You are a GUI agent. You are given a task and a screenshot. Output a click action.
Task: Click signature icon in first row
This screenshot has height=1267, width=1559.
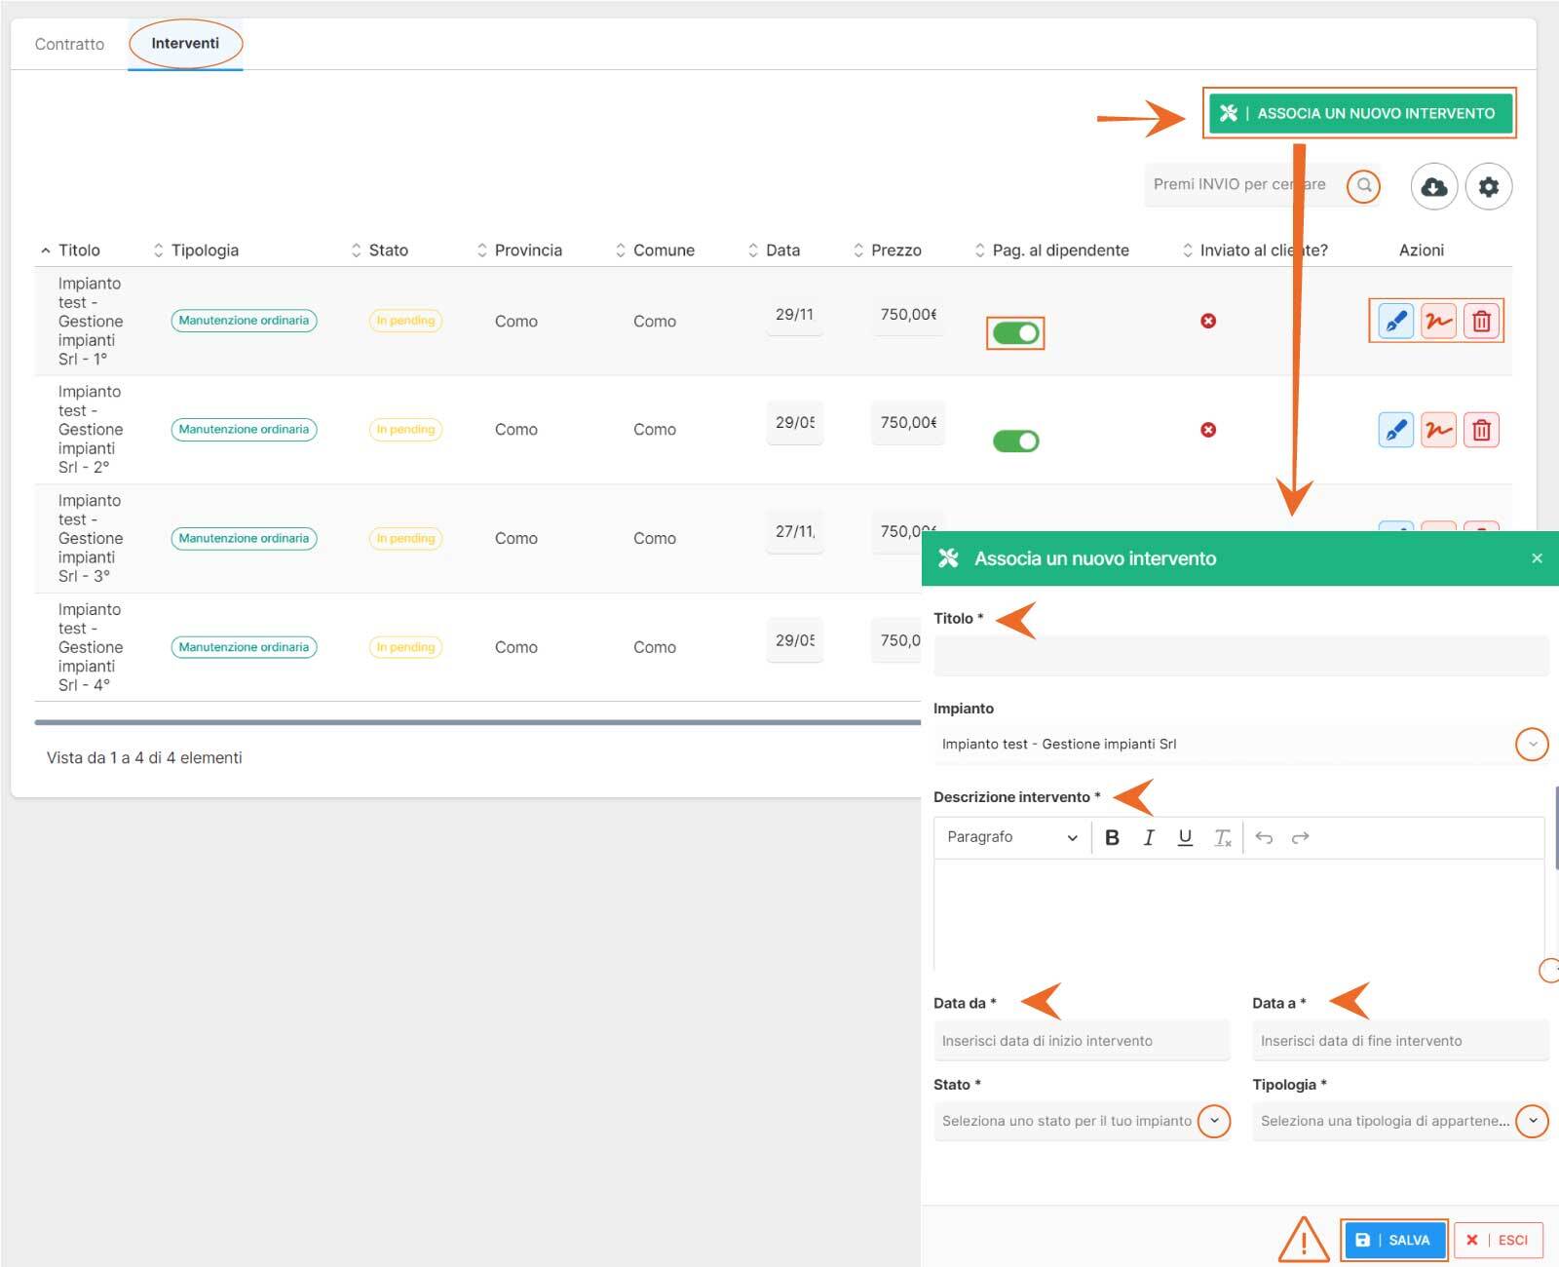(1438, 321)
